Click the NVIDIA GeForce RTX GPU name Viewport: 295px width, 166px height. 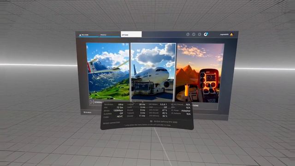tap(165, 122)
